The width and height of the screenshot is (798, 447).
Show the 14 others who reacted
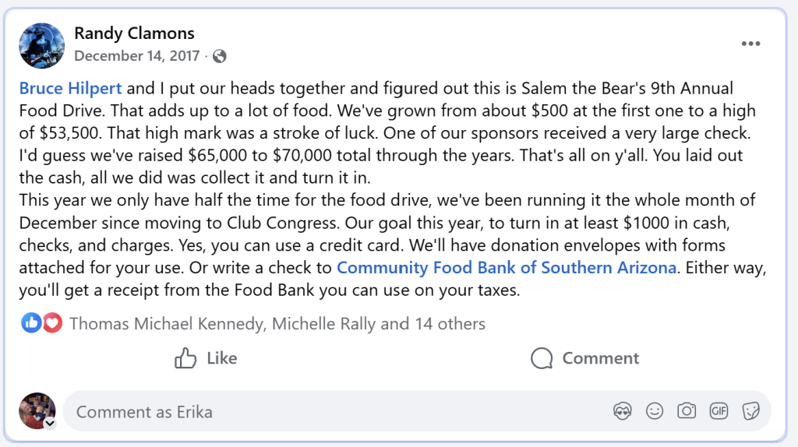(x=450, y=323)
